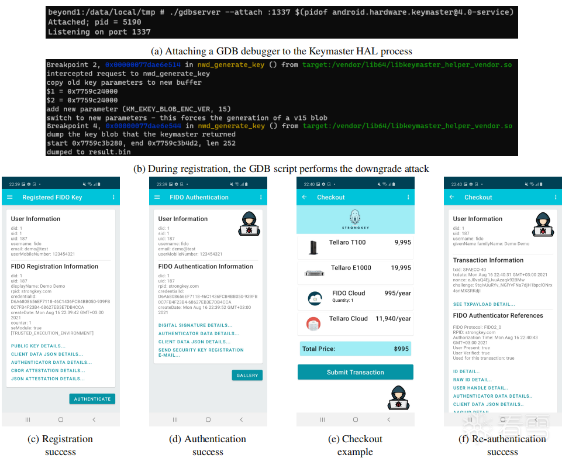Screen dimensions: 562x458
Task: Click 'FIDO Authenticator References' heading
Action: 498,315
